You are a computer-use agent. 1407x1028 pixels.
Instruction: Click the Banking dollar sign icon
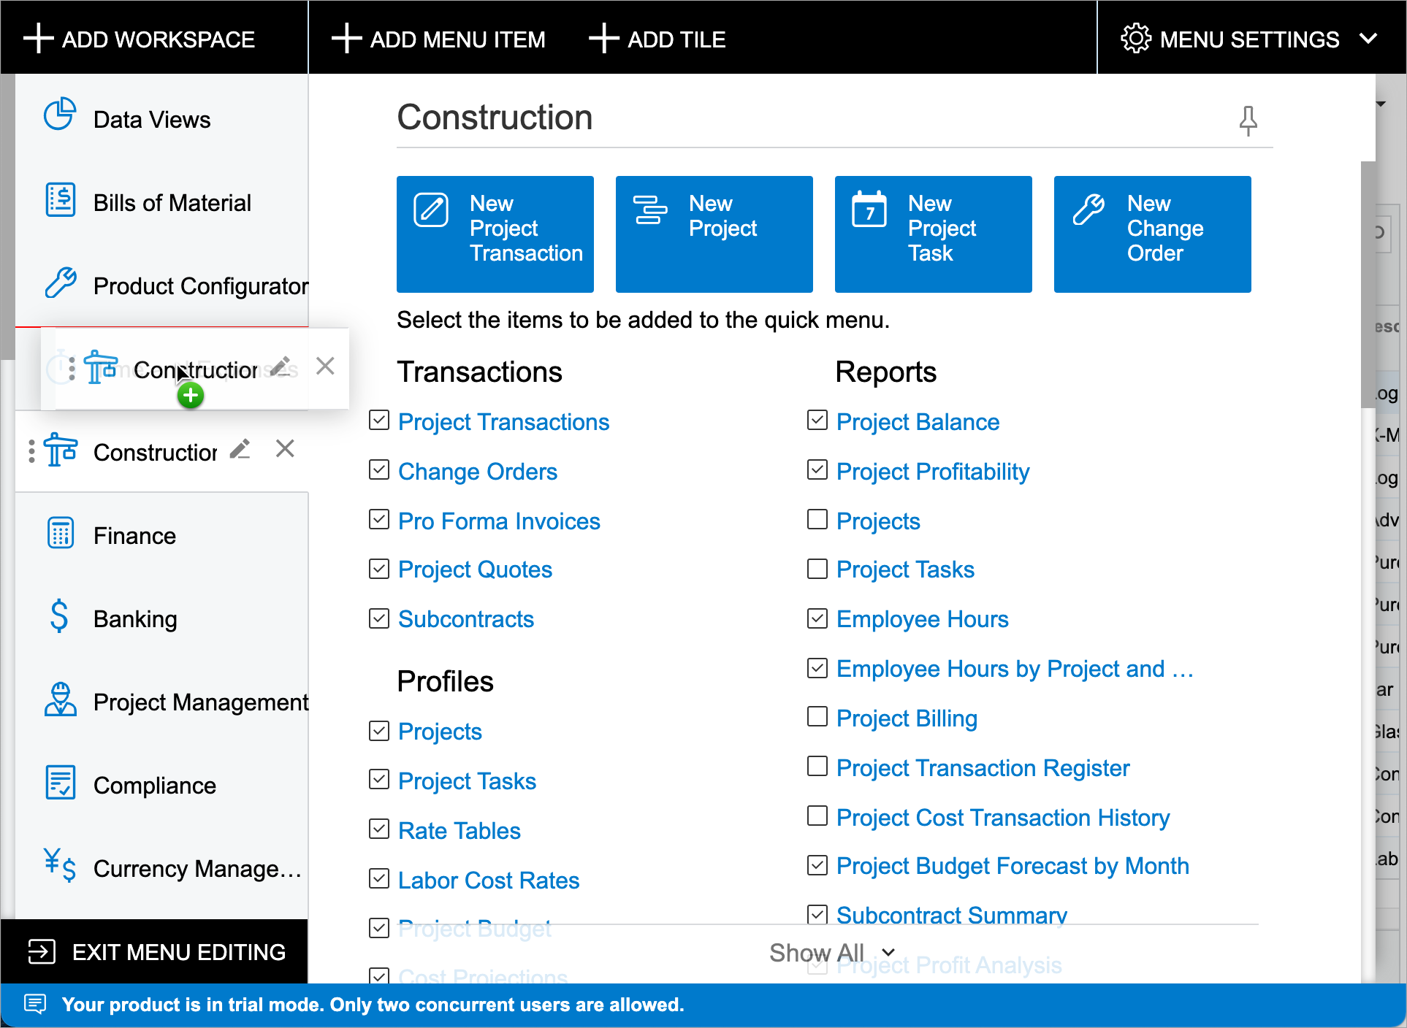click(60, 616)
